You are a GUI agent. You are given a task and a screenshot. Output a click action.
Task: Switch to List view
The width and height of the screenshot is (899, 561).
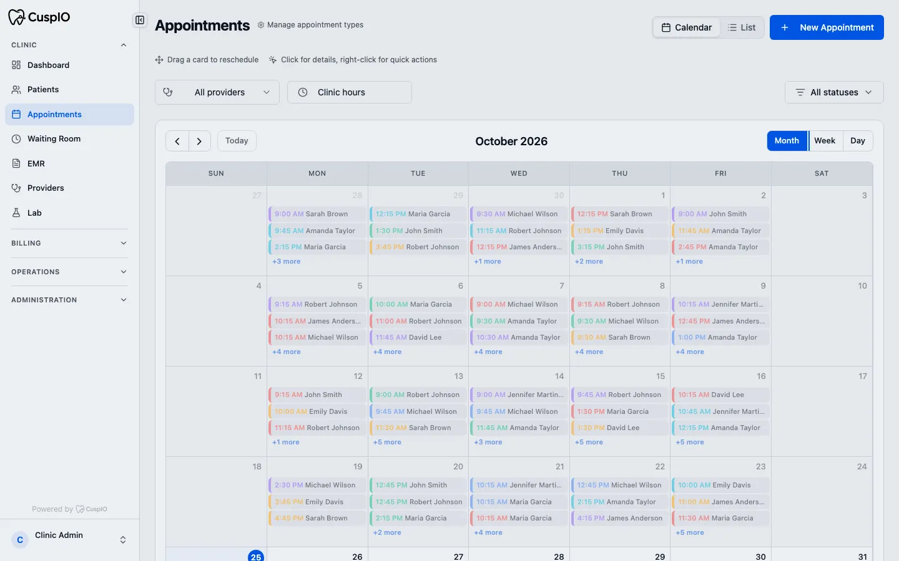pyautogui.click(x=742, y=27)
